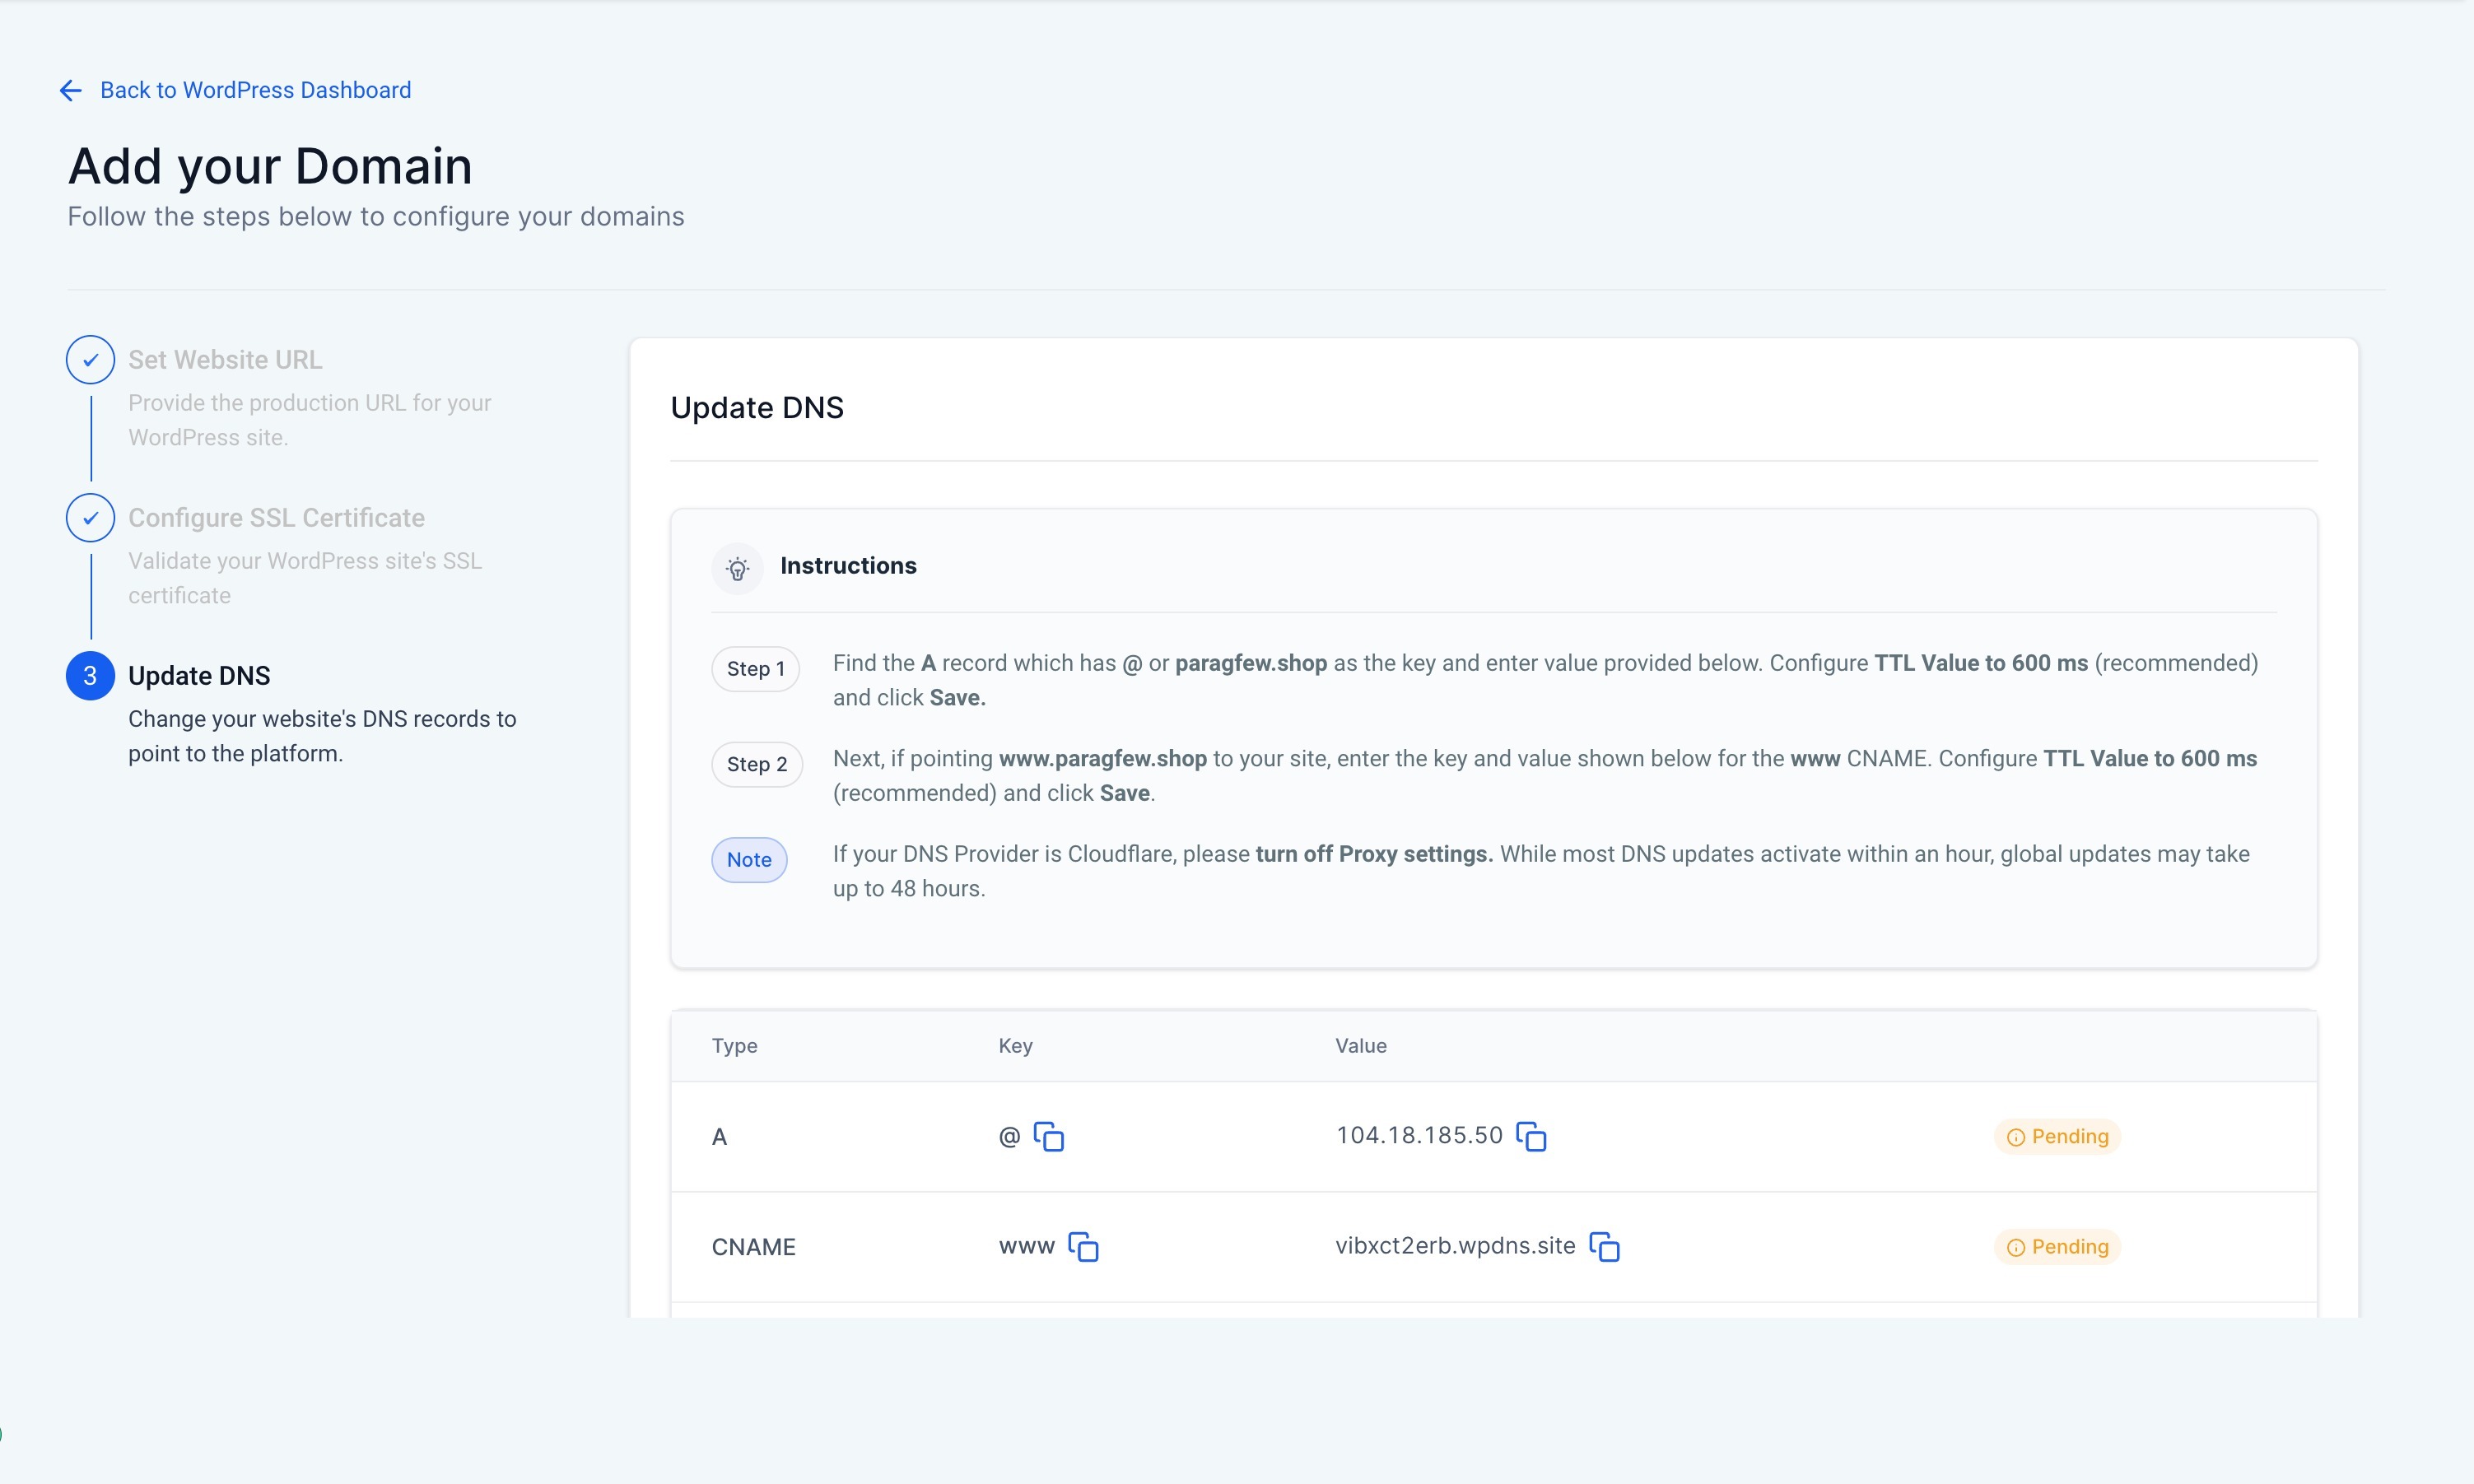The image size is (2474, 1484).
Task: Click the Value column header
Action: tap(1360, 1046)
